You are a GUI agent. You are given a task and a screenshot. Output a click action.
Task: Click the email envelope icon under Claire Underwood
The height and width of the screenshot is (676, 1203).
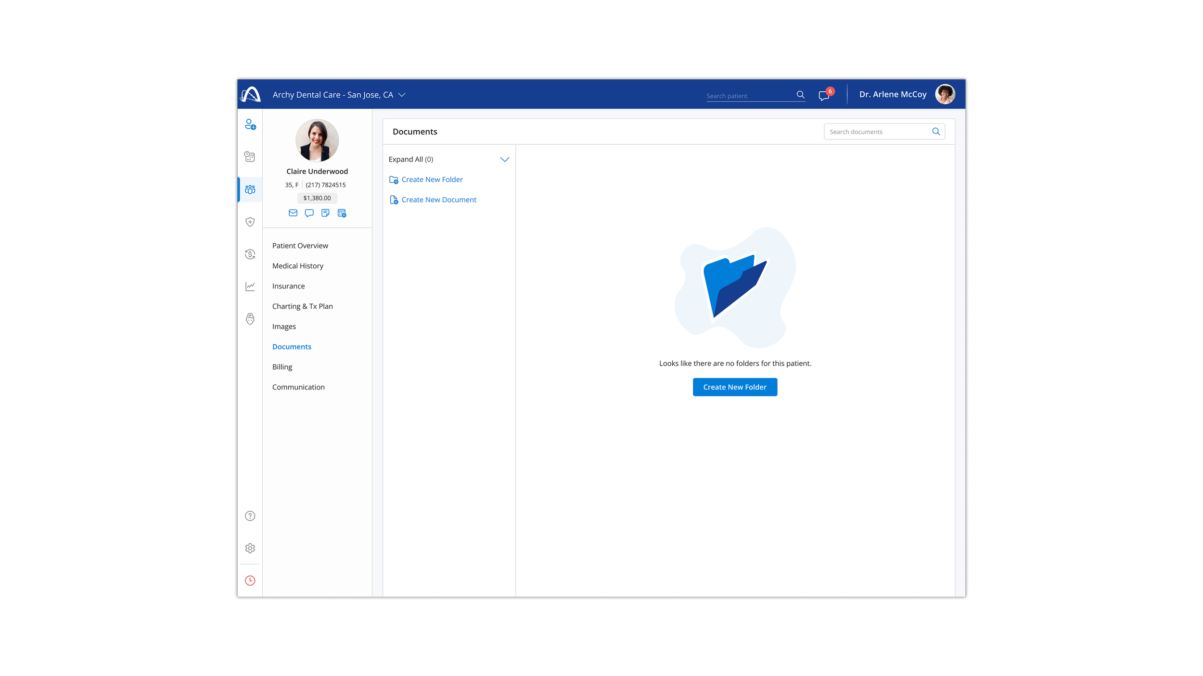(293, 213)
